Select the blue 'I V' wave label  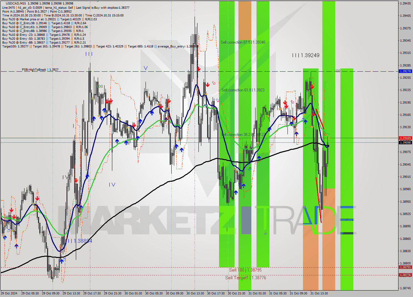[112, 185]
